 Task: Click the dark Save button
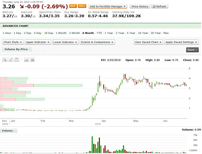coord(192,50)
